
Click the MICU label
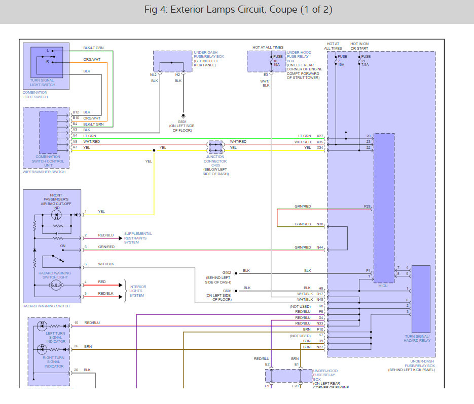[x=383, y=286]
